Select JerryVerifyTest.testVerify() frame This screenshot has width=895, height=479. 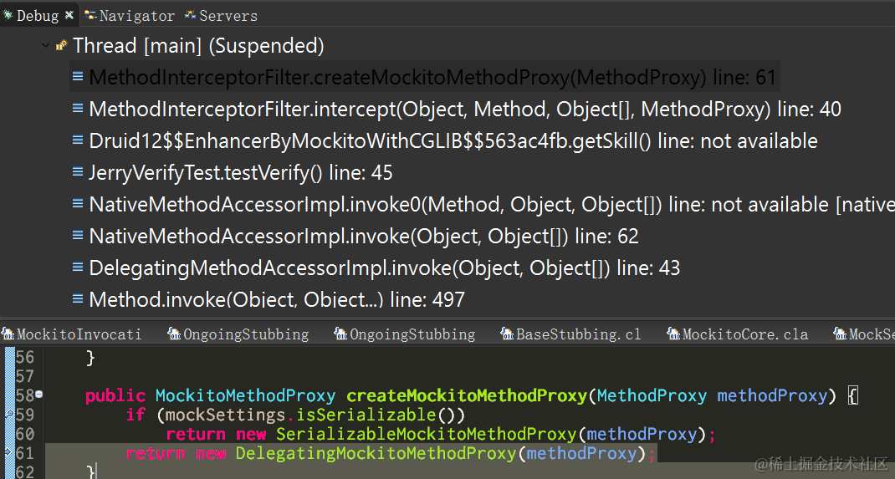click(x=240, y=173)
